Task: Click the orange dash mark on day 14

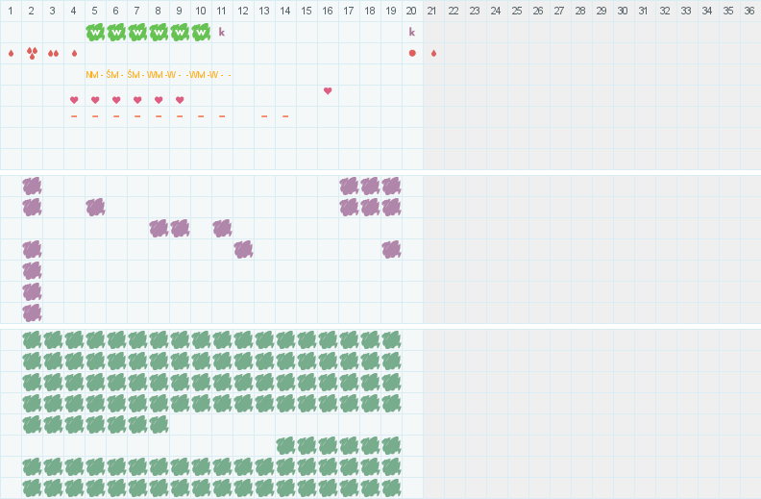Action: (285, 116)
